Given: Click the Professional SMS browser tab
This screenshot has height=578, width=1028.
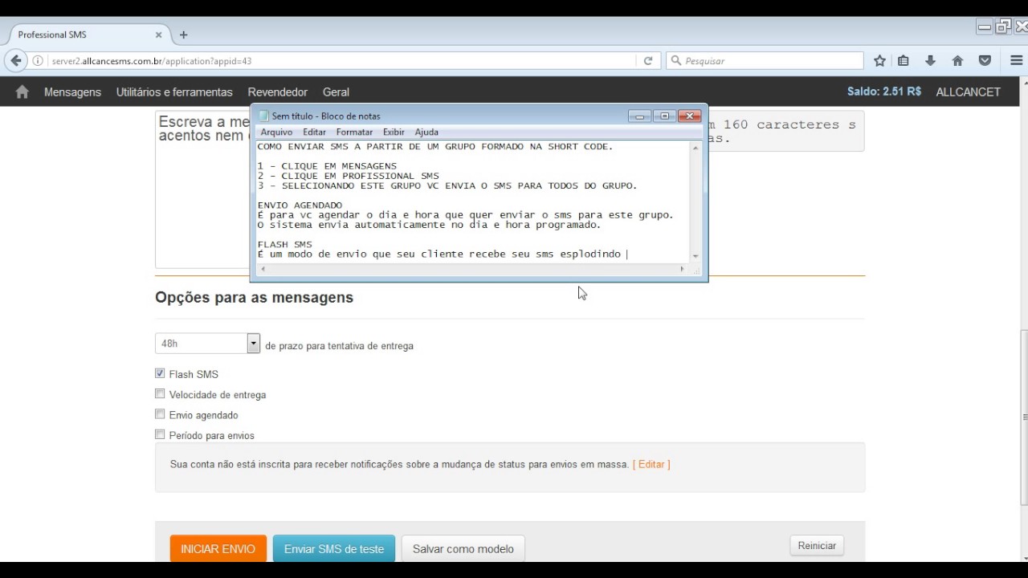Looking at the screenshot, I should pyautogui.click(x=86, y=35).
